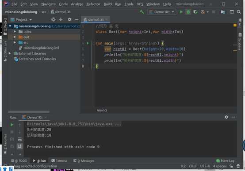Viewport: 245px width, 171px height.
Task: Open the Project view dropdown
Action: point(21,19)
